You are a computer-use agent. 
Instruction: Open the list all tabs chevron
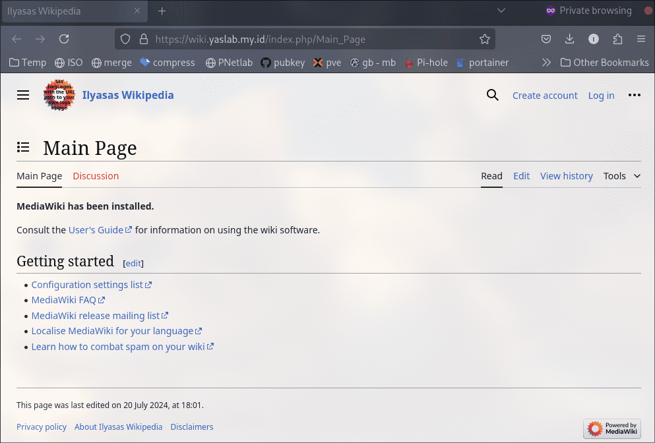click(x=501, y=11)
